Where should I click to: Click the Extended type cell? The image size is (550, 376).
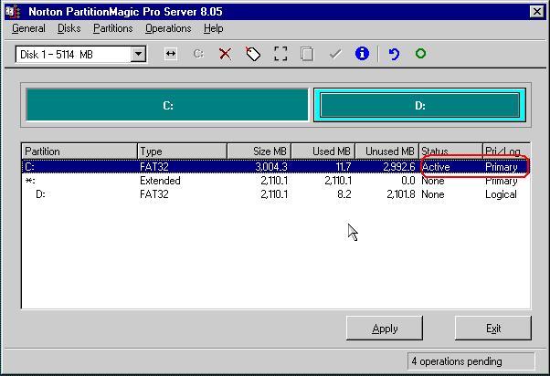click(x=160, y=181)
